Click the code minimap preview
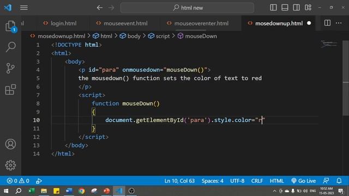349x196 pixels. point(329,44)
